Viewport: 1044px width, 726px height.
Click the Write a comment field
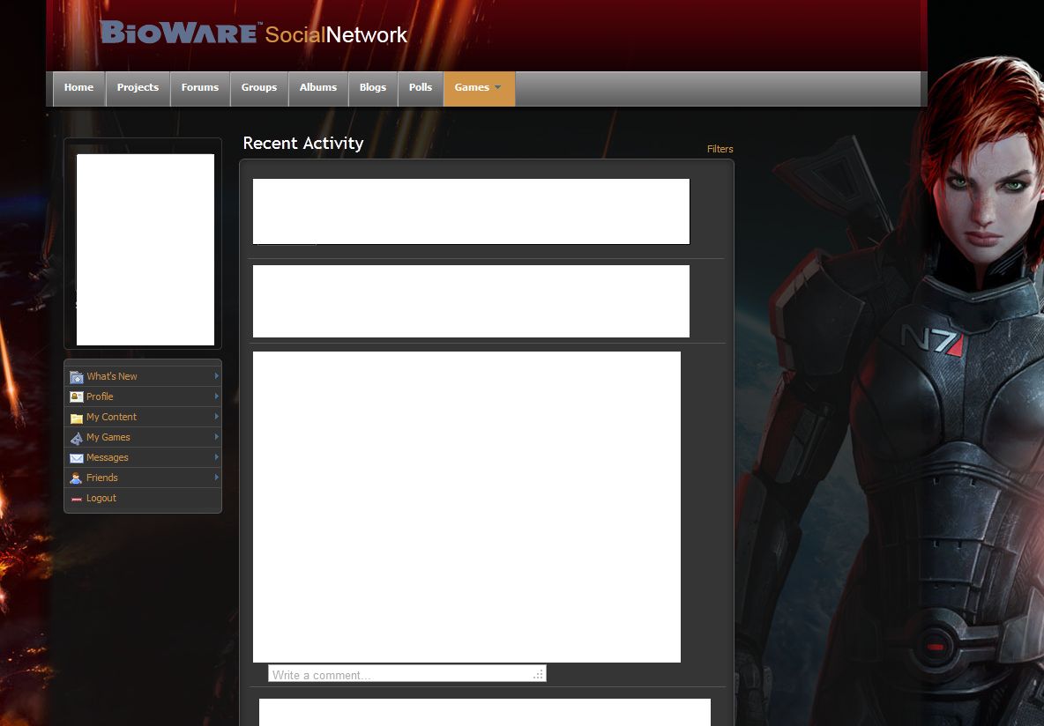406,674
